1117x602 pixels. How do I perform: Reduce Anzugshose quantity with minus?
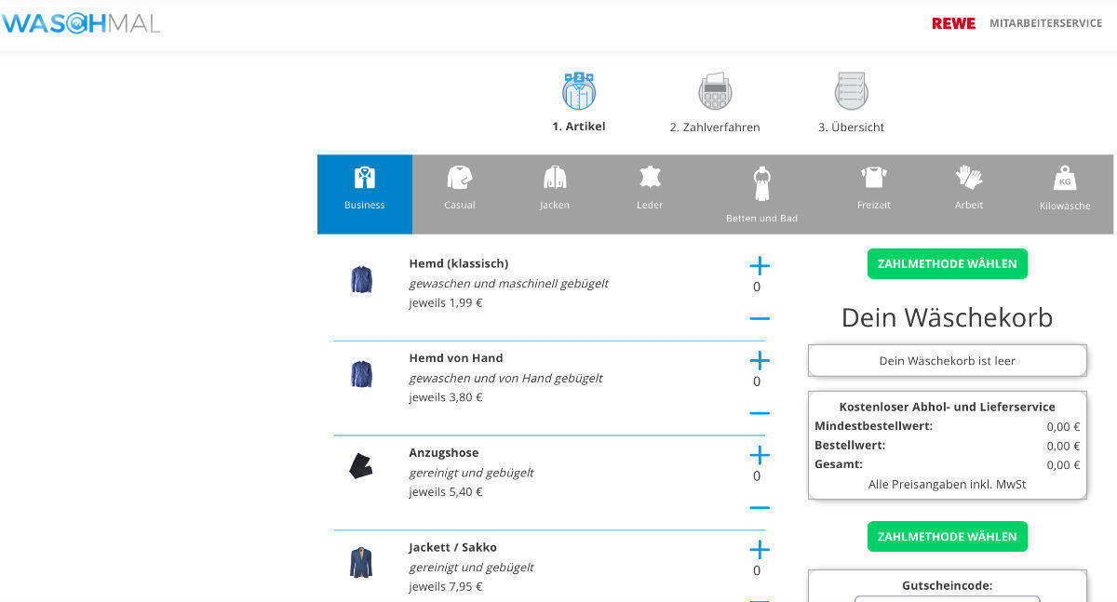coord(760,508)
